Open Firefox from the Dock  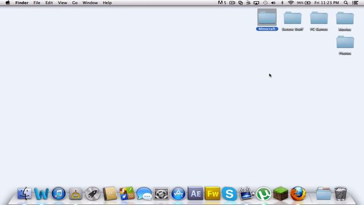[298, 194]
